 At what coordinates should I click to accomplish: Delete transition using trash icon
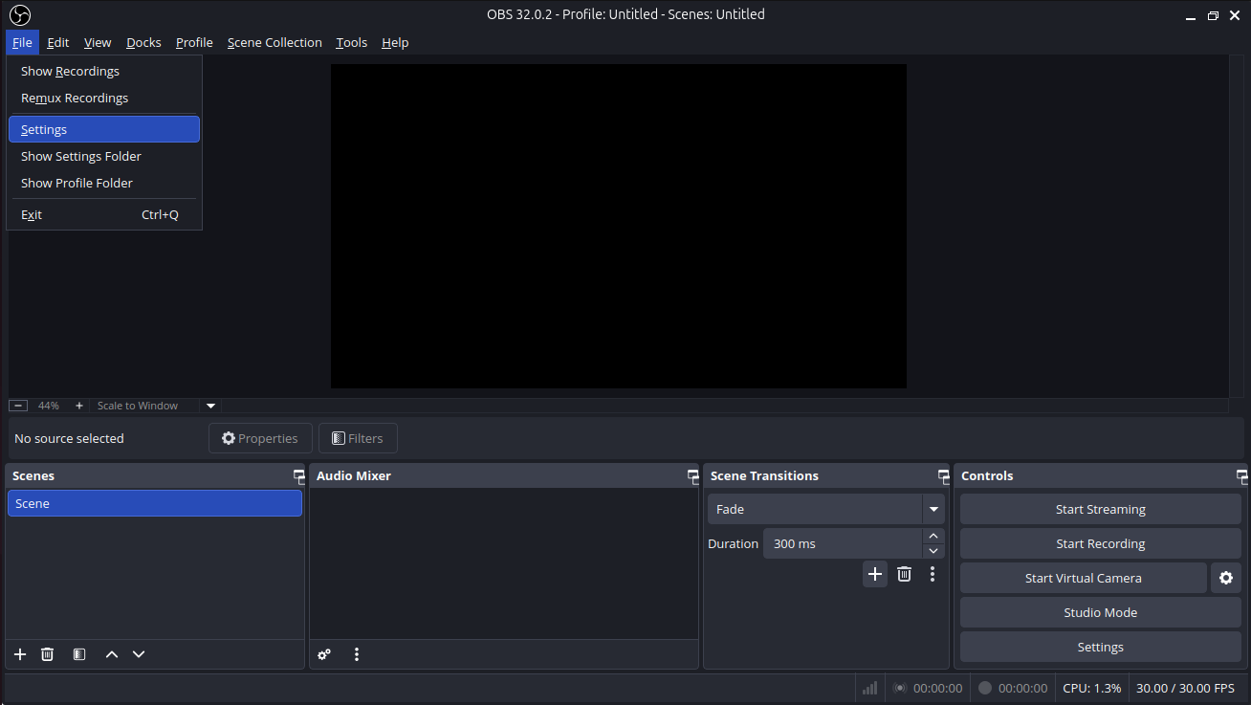[904, 574]
